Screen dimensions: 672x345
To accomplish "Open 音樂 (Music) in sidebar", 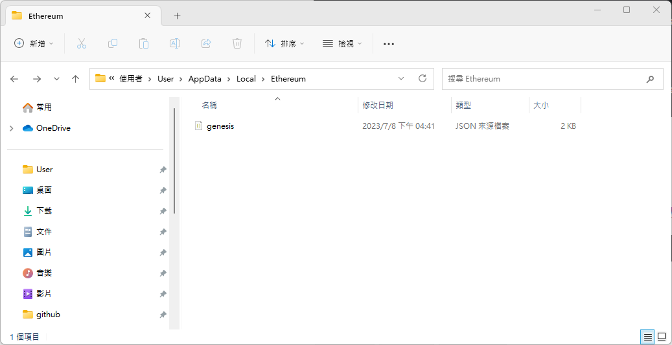I will click(38, 273).
